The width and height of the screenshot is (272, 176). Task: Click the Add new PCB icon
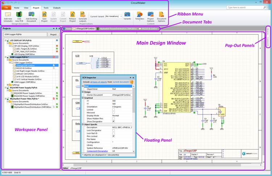click(19, 14)
